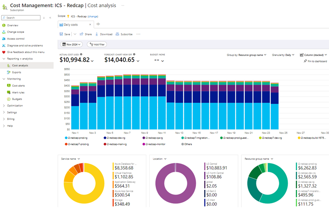Open Group by Resource group name dropdown
This screenshot has height=209, width=329.
pos(246,55)
